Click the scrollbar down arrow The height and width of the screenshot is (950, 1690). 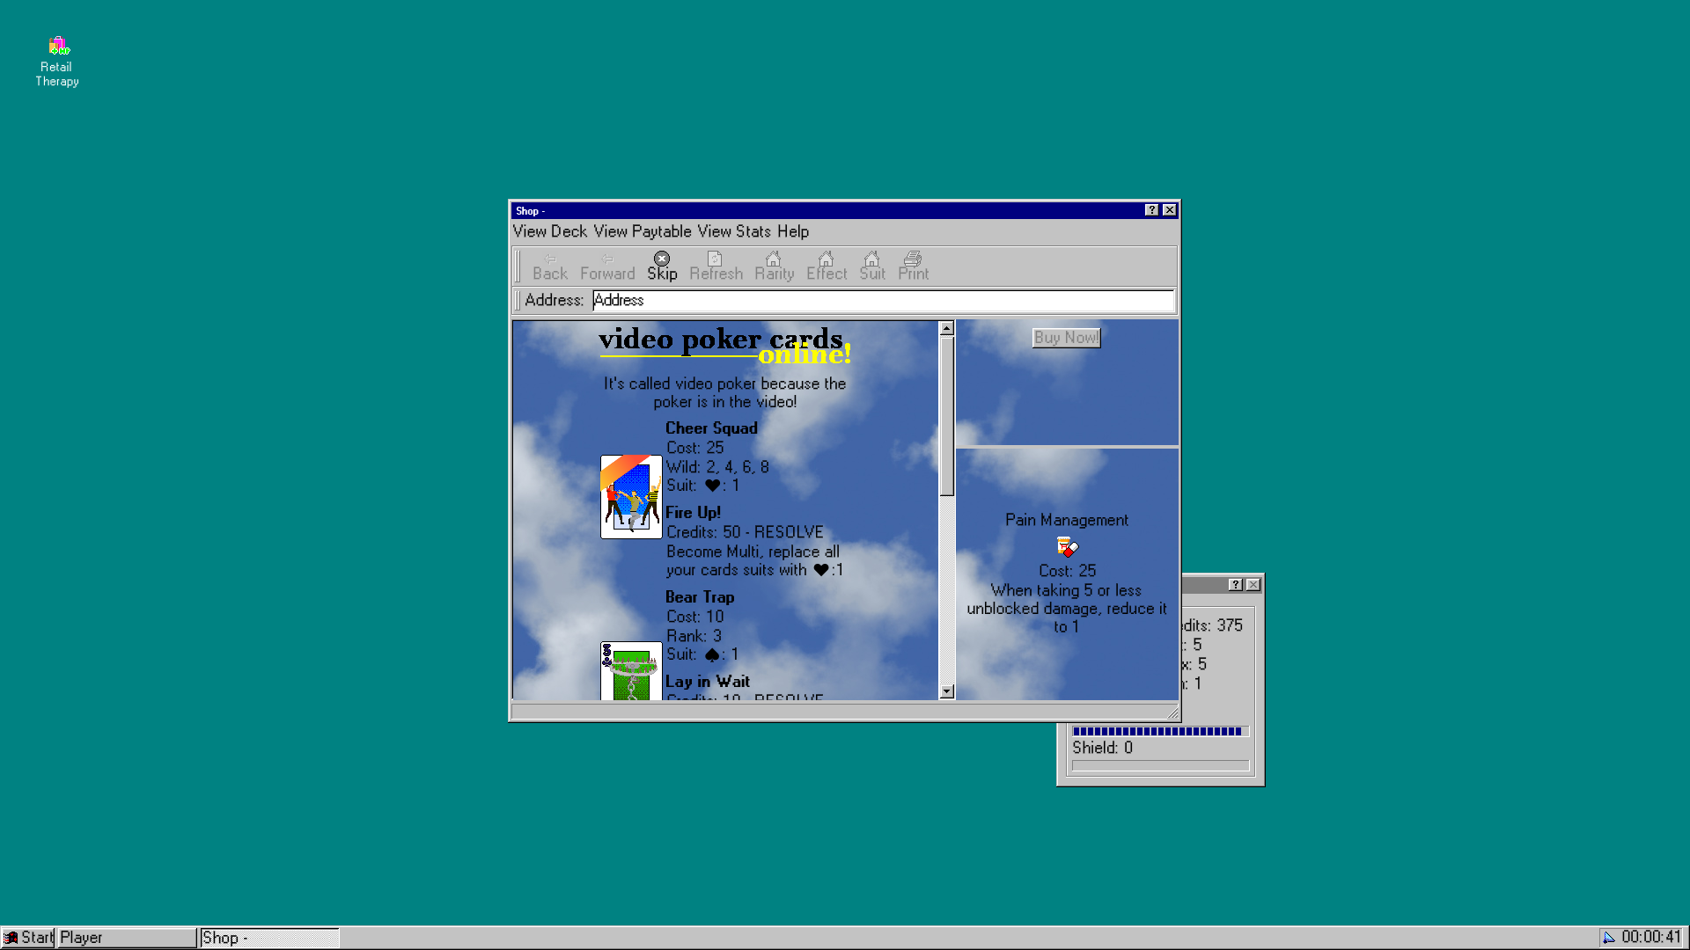(x=947, y=691)
